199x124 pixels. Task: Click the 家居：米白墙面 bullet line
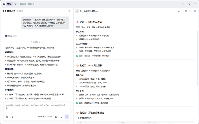(97, 48)
